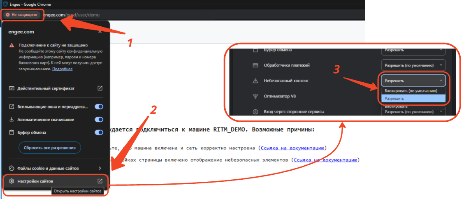
Task: Expand the chevron next to cookie files row
Action: [100, 168]
